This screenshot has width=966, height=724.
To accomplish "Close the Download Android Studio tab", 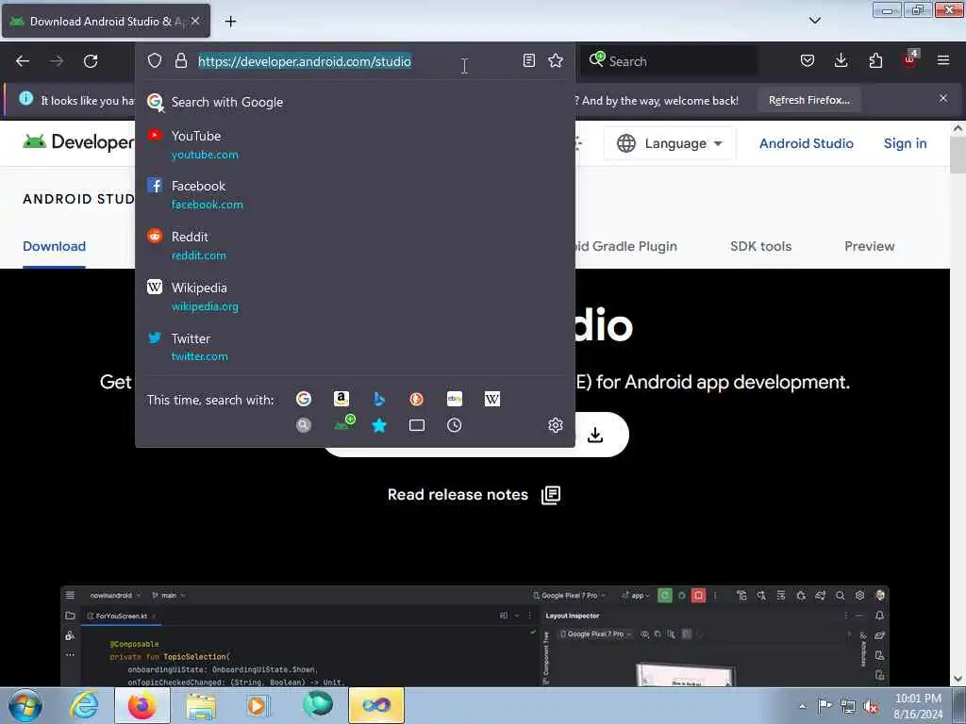I will 195,22.
